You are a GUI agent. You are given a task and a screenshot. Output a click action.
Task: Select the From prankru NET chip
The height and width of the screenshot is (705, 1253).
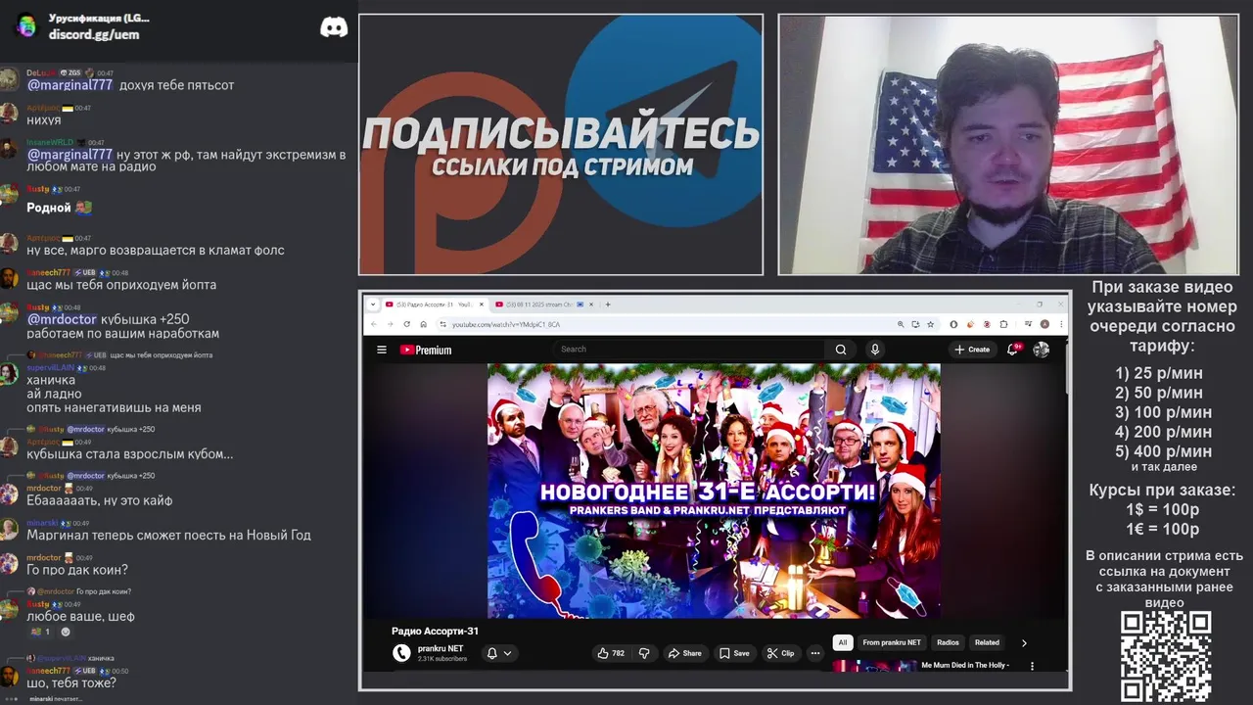(x=892, y=643)
